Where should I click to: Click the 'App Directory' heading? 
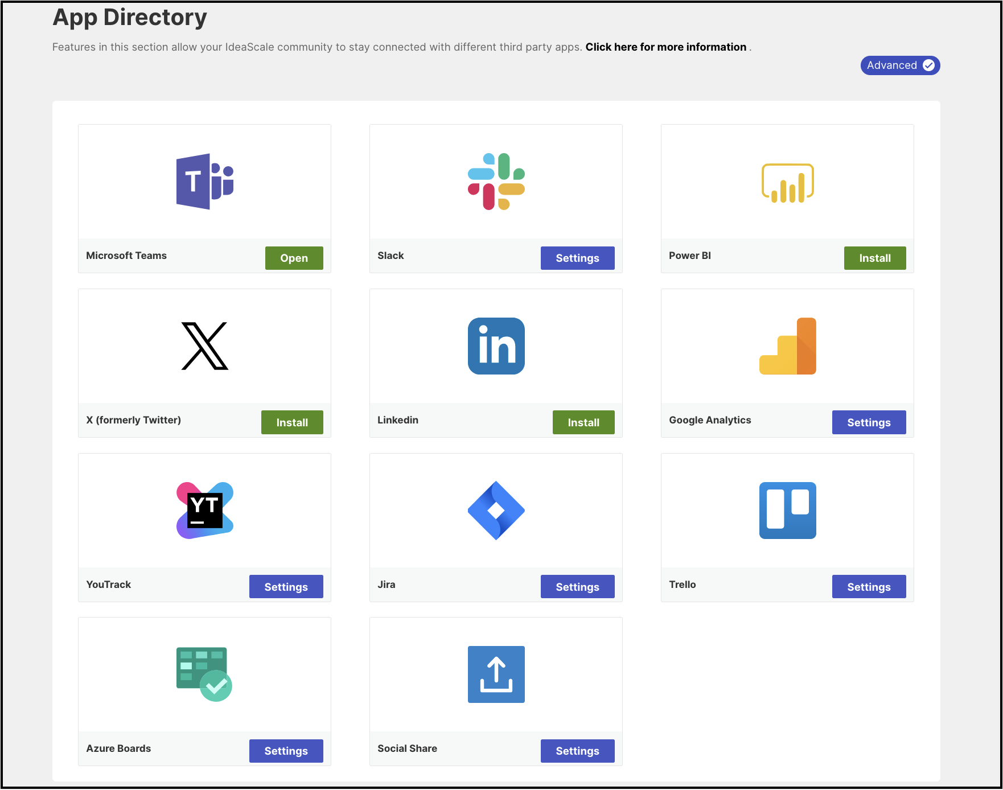[x=130, y=18]
